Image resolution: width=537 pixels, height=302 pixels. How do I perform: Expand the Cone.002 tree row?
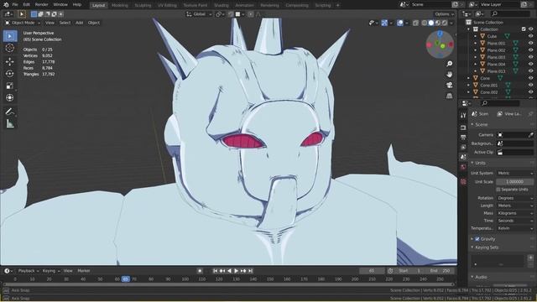[x=468, y=92]
